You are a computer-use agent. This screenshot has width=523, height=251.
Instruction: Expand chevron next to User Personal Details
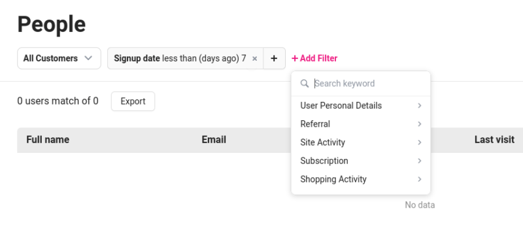click(420, 106)
